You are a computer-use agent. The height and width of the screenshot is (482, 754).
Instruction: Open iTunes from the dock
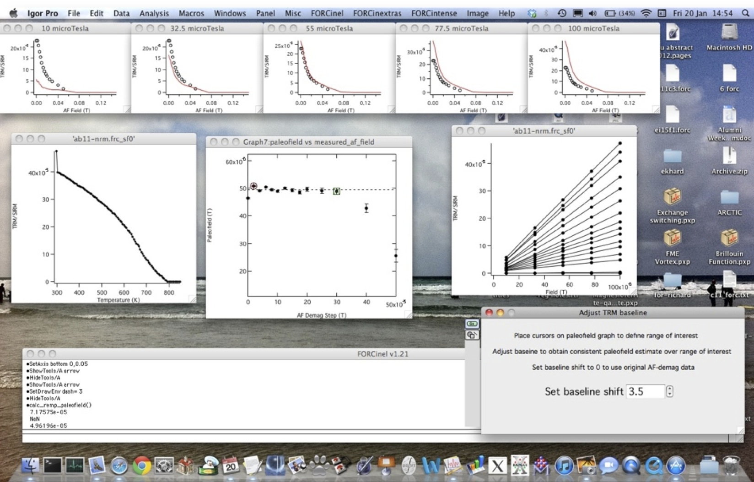(564, 466)
